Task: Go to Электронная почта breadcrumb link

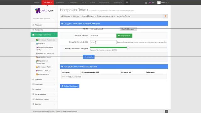Action: [x=105, y=16]
